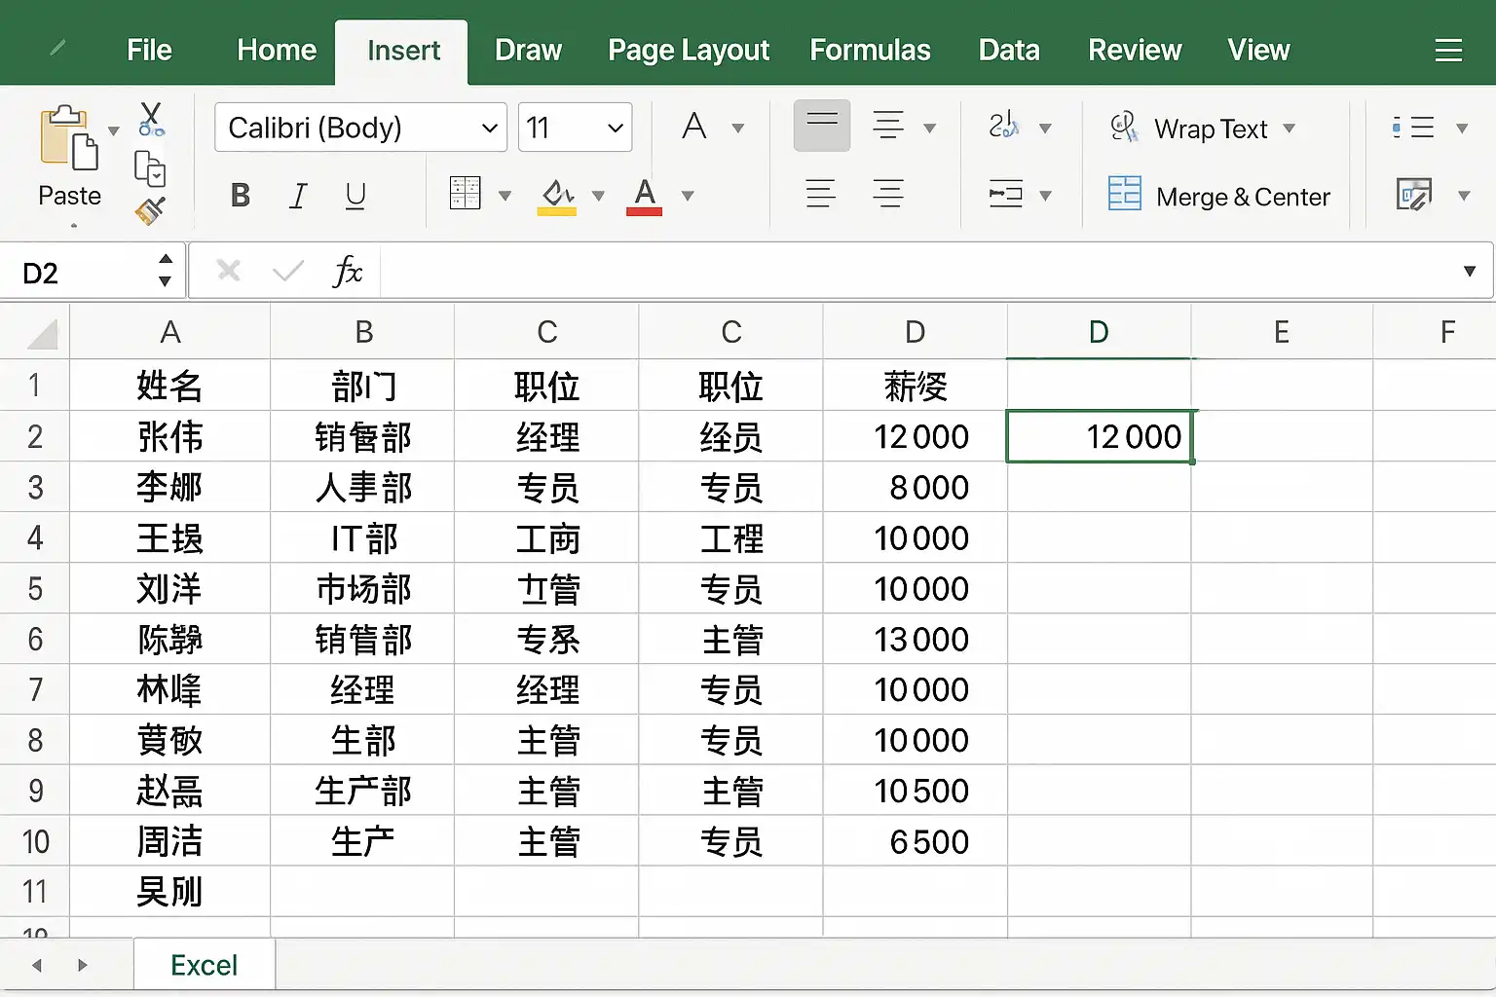Click the Insert Function fx icon
Viewport: 1496px width, 997px height.
click(347, 272)
